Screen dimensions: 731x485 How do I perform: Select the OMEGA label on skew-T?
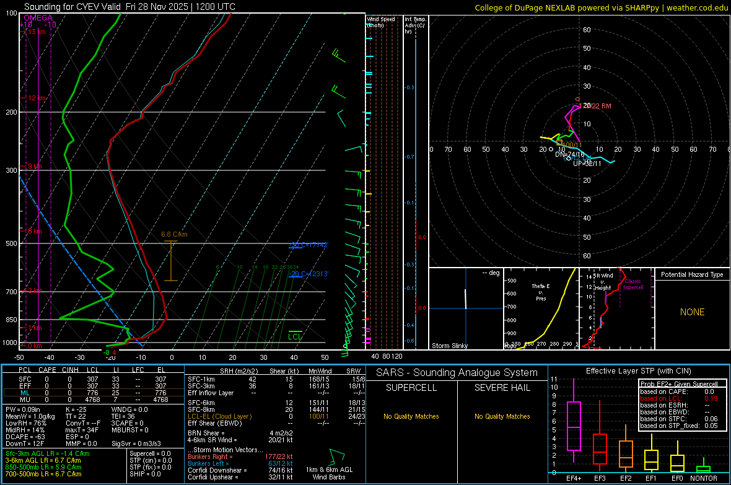(38, 18)
